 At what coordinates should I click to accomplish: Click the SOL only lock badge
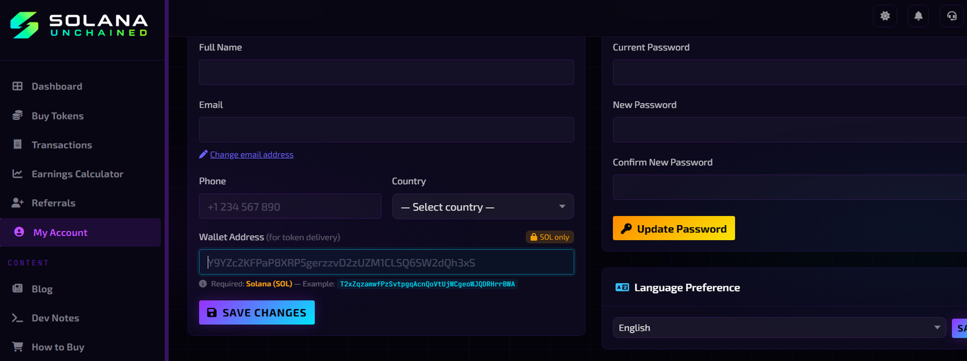pyautogui.click(x=549, y=237)
